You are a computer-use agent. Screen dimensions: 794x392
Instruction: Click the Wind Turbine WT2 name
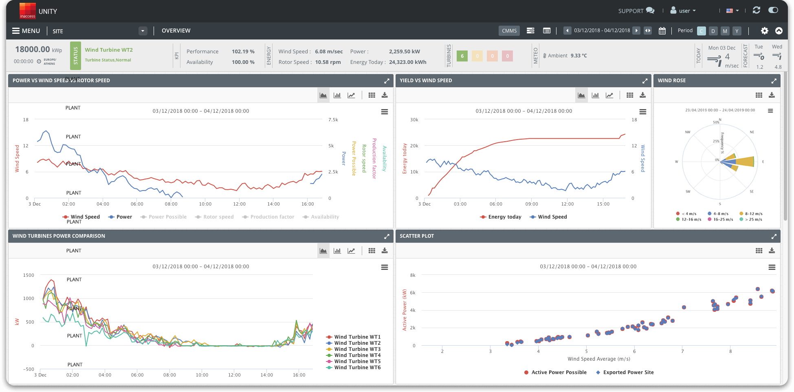(109, 50)
